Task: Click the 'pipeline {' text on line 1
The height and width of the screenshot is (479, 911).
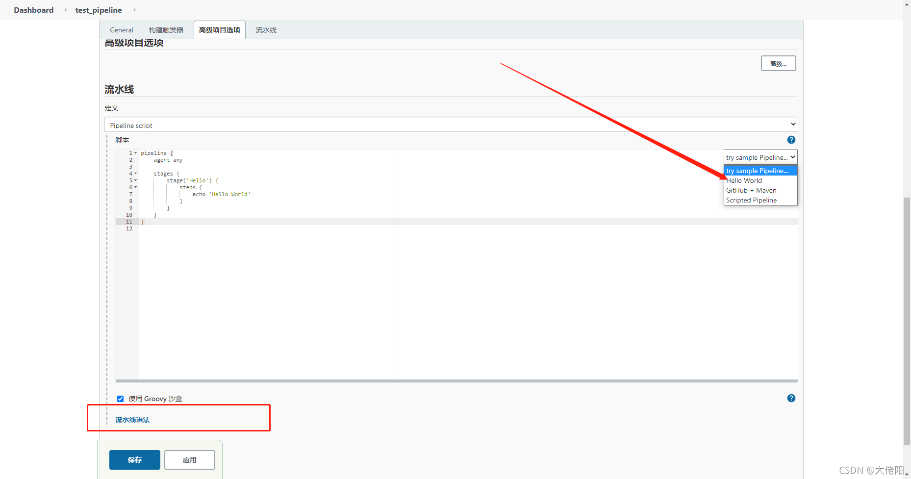Action: point(157,153)
